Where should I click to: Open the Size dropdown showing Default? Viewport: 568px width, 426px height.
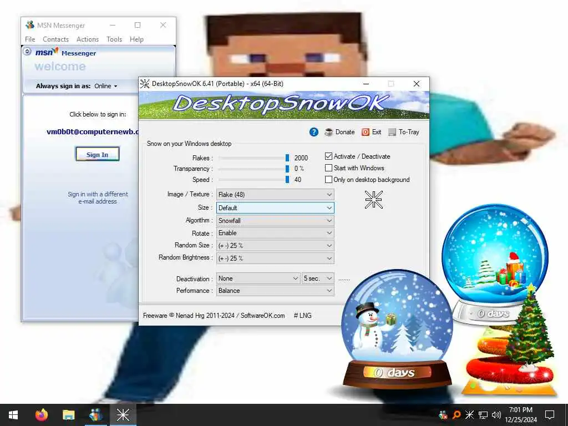point(275,208)
